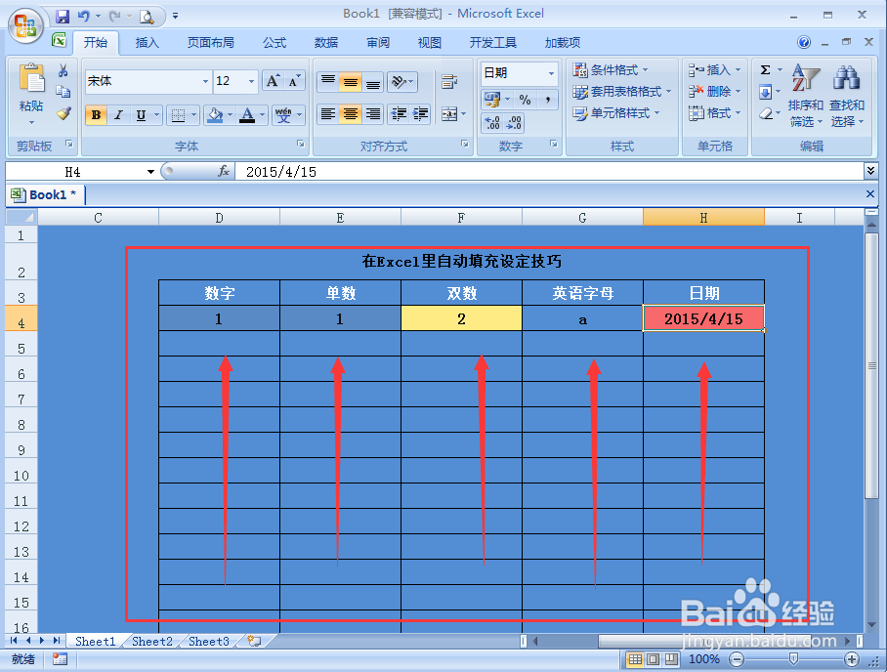
Task: Click the Office button logo
Action: [x=25, y=25]
